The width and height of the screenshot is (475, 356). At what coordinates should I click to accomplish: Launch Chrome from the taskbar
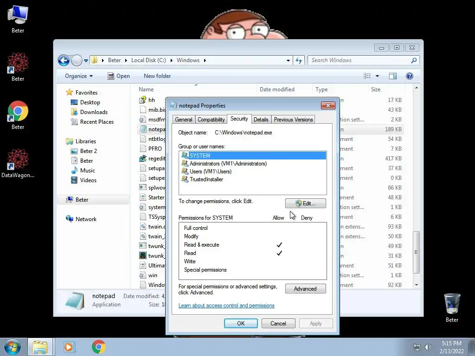[99, 347]
